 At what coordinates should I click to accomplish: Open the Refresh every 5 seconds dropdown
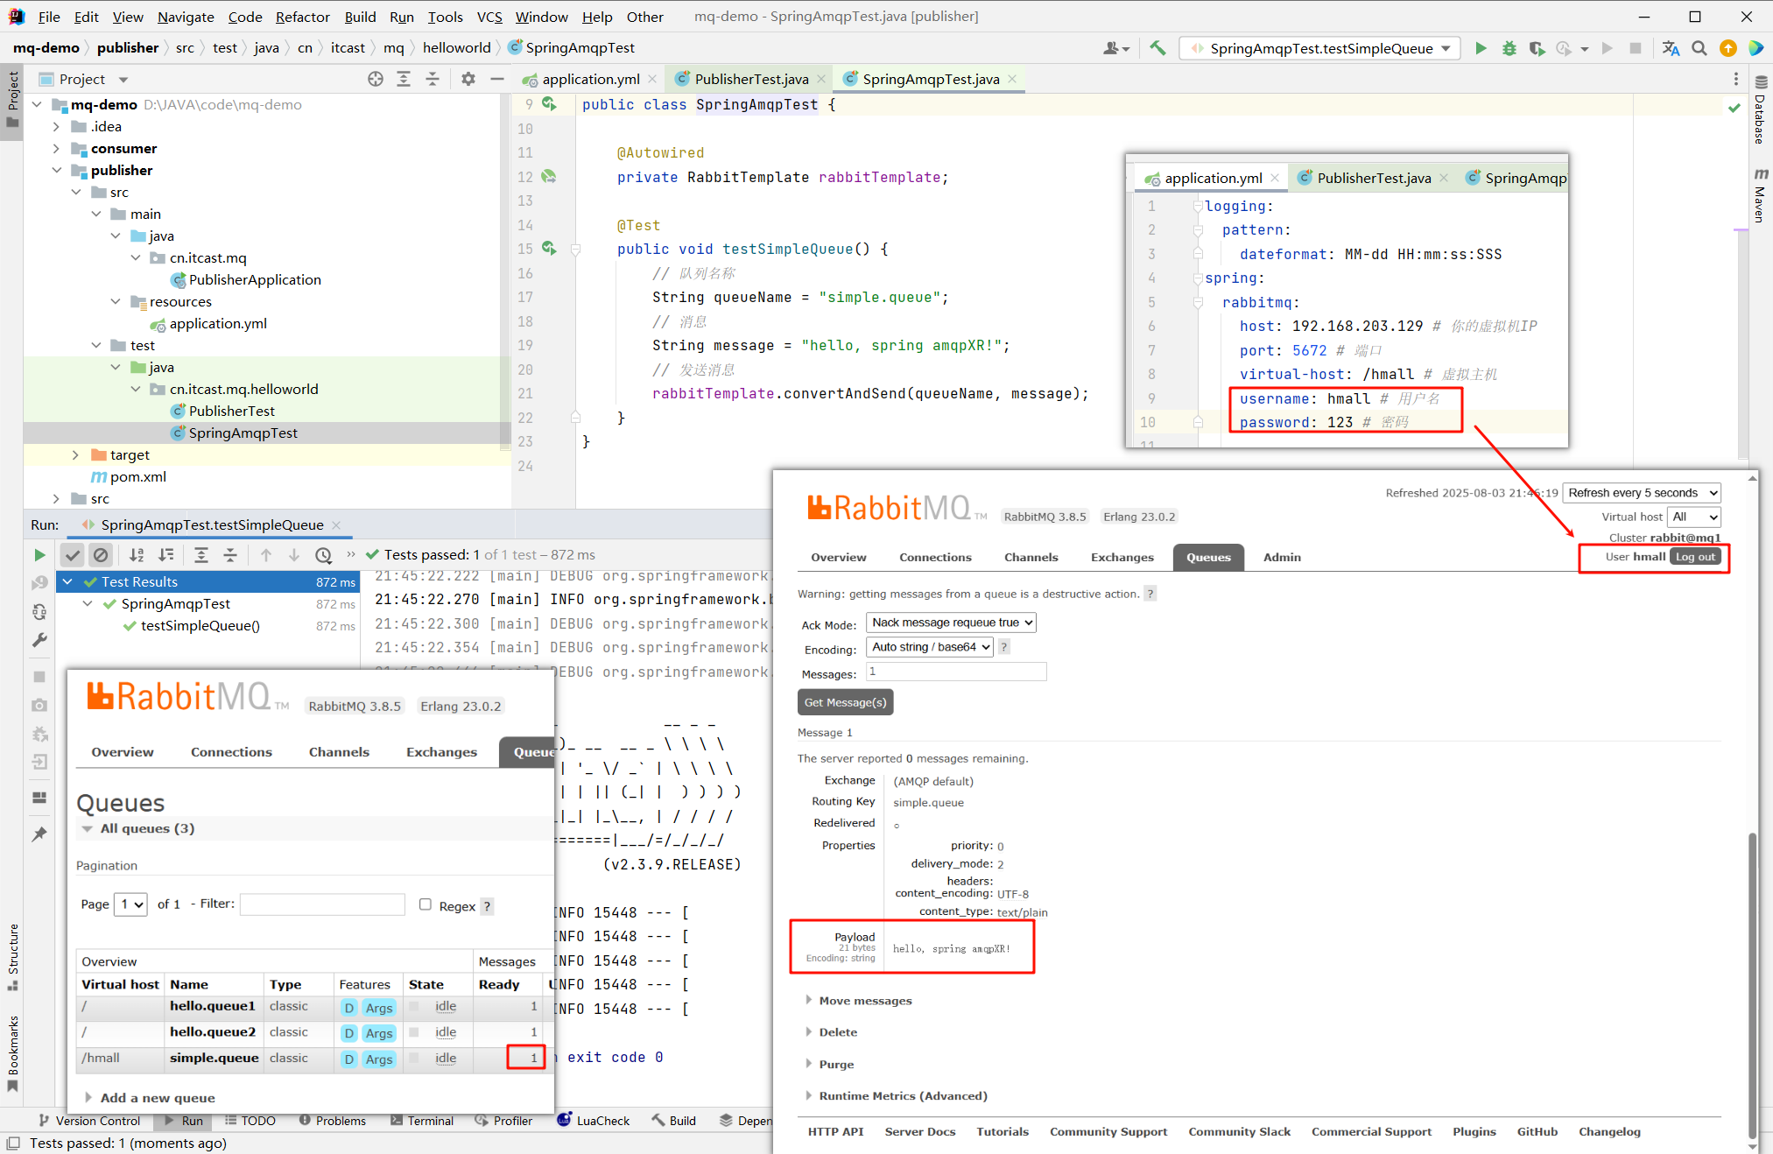(x=1643, y=493)
